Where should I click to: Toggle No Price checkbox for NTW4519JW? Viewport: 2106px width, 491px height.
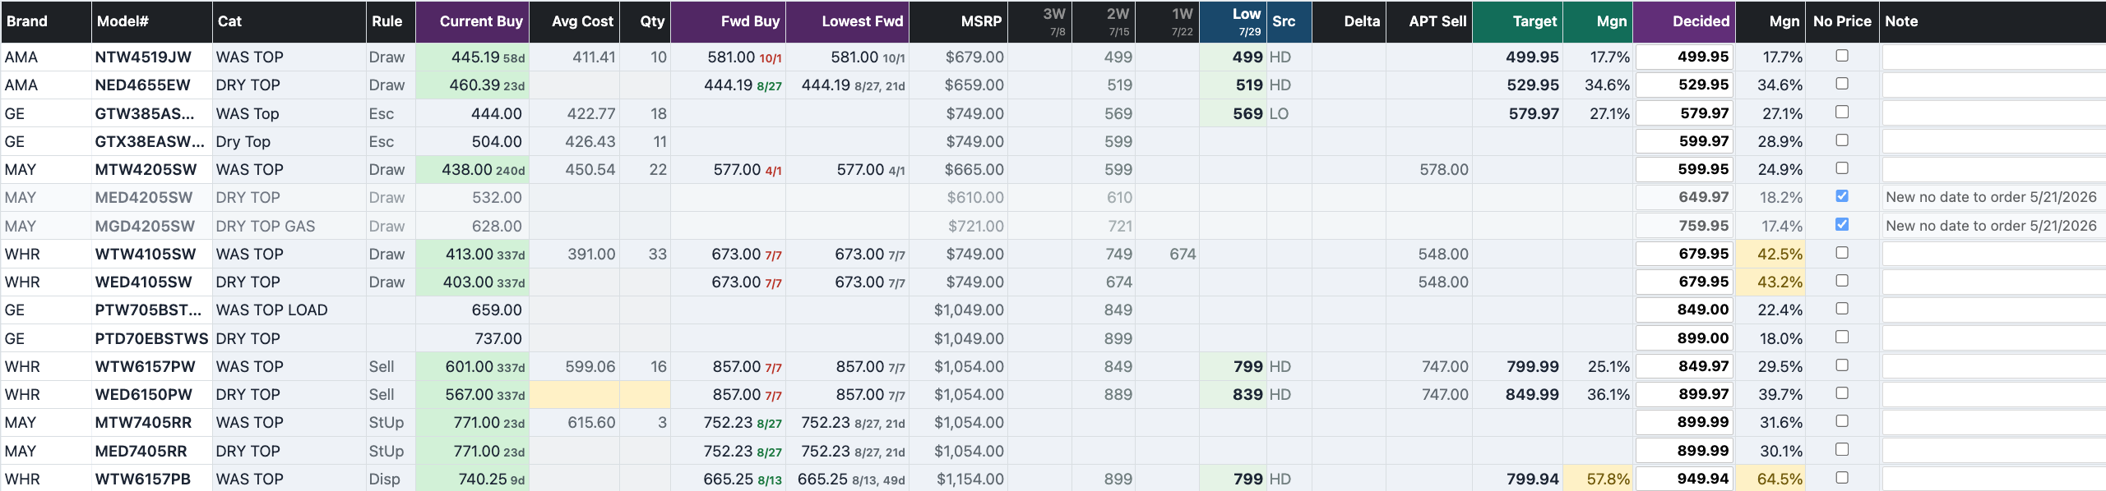point(1842,56)
